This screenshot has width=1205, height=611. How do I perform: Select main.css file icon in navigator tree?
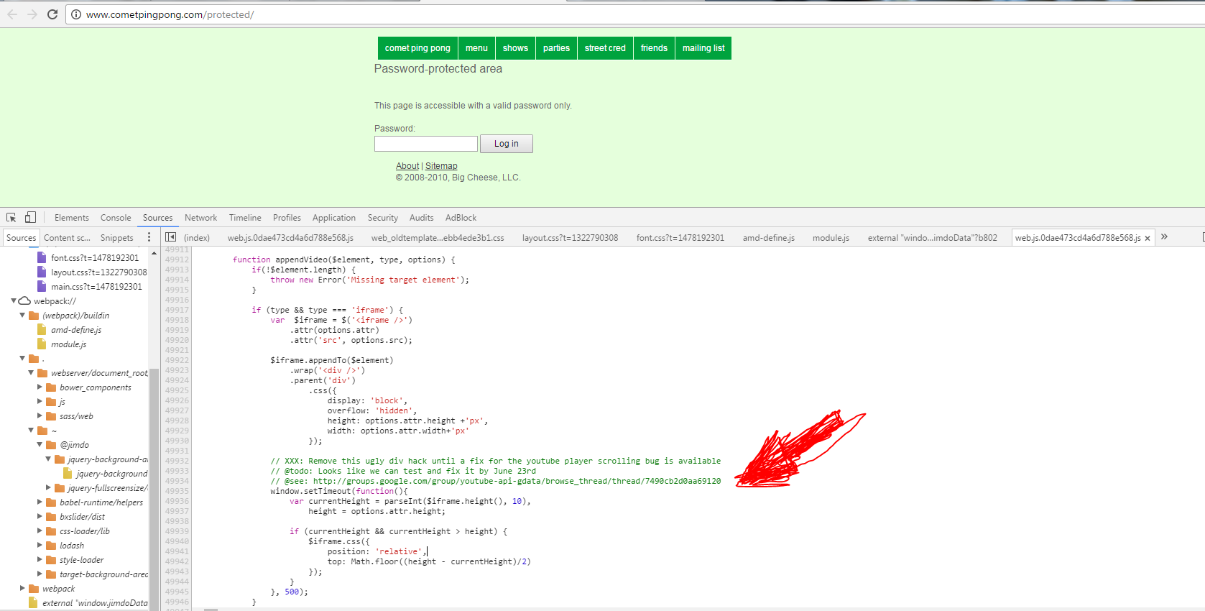(42, 286)
